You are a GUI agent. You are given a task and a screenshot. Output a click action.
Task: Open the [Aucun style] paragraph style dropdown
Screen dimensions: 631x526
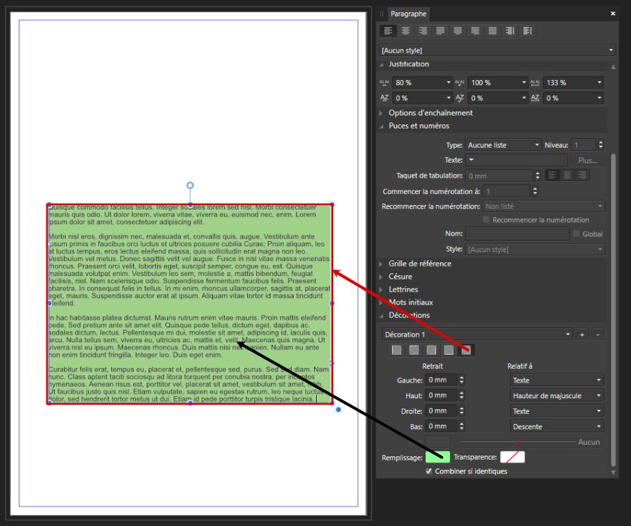(497, 51)
